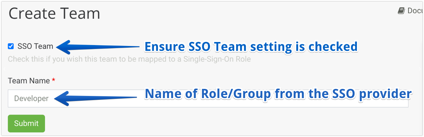The width and height of the screenshot is (424, 137).
Task: Click the Developer placeholder text
Action: pos(31,99)
